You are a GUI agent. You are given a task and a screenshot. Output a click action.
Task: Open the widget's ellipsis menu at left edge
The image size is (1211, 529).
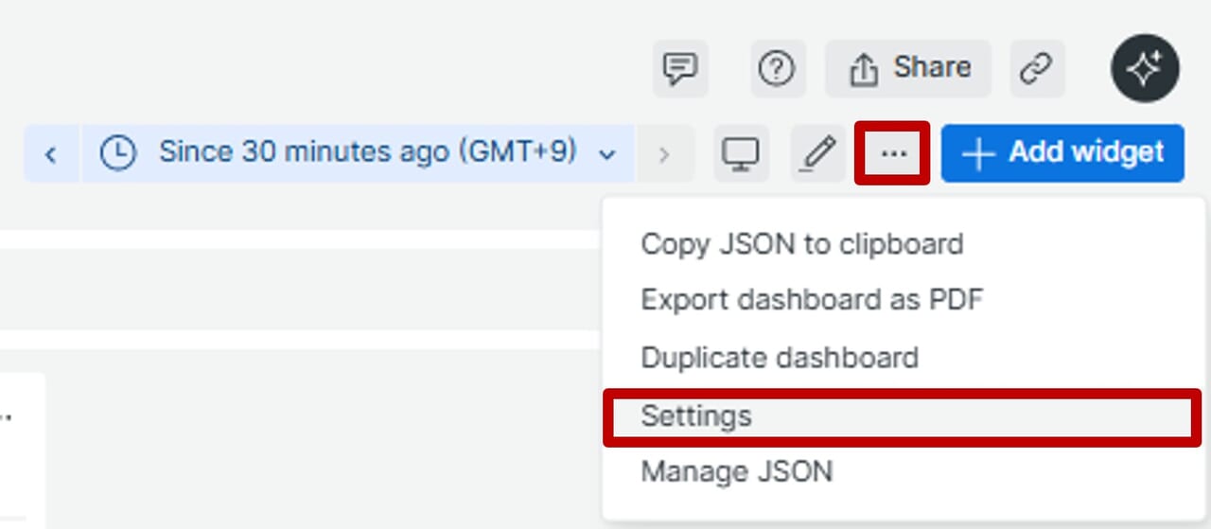(6, 416)
